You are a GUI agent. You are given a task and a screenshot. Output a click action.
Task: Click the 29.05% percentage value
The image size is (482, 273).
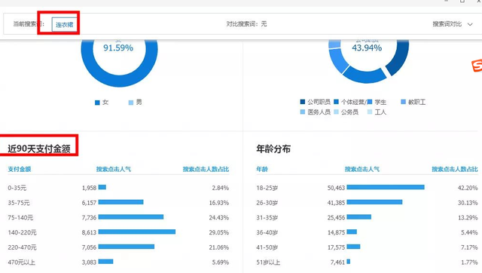coord(219,232)
